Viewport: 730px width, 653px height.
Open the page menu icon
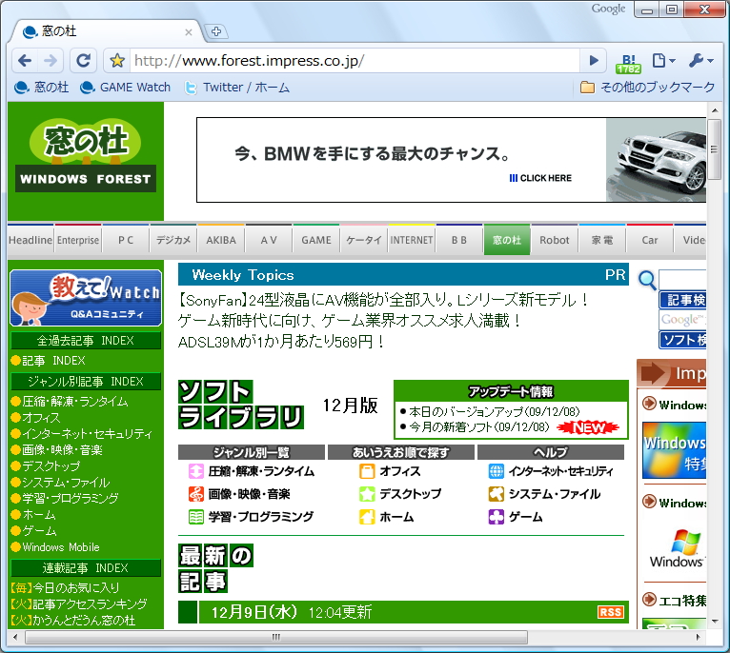pyautogui.click(x=663, y=61)
